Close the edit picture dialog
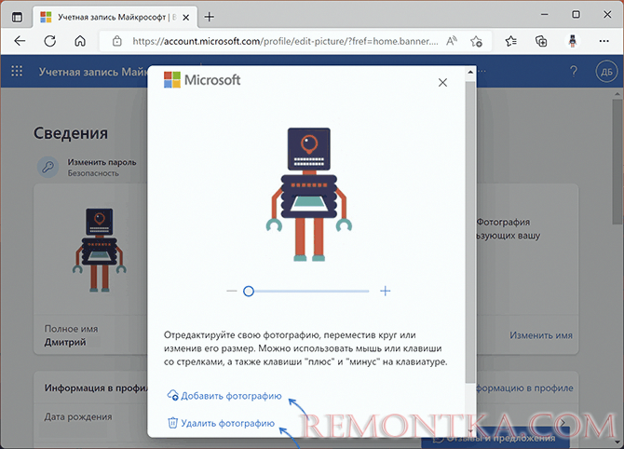This screenshot has width=624, height=449. pos(442,82)
